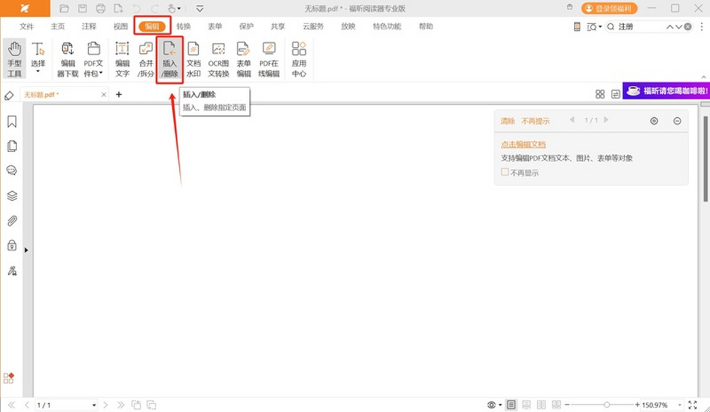The width and height of the screenshot is (710, 412).
Task: Collapse the tip panel with the minus icon
Action: coord(677,121)
